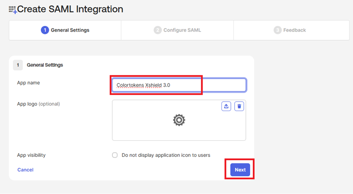Click the Cancel link
This screenshot has width=353, height=194.
click(x=25, y=170)
